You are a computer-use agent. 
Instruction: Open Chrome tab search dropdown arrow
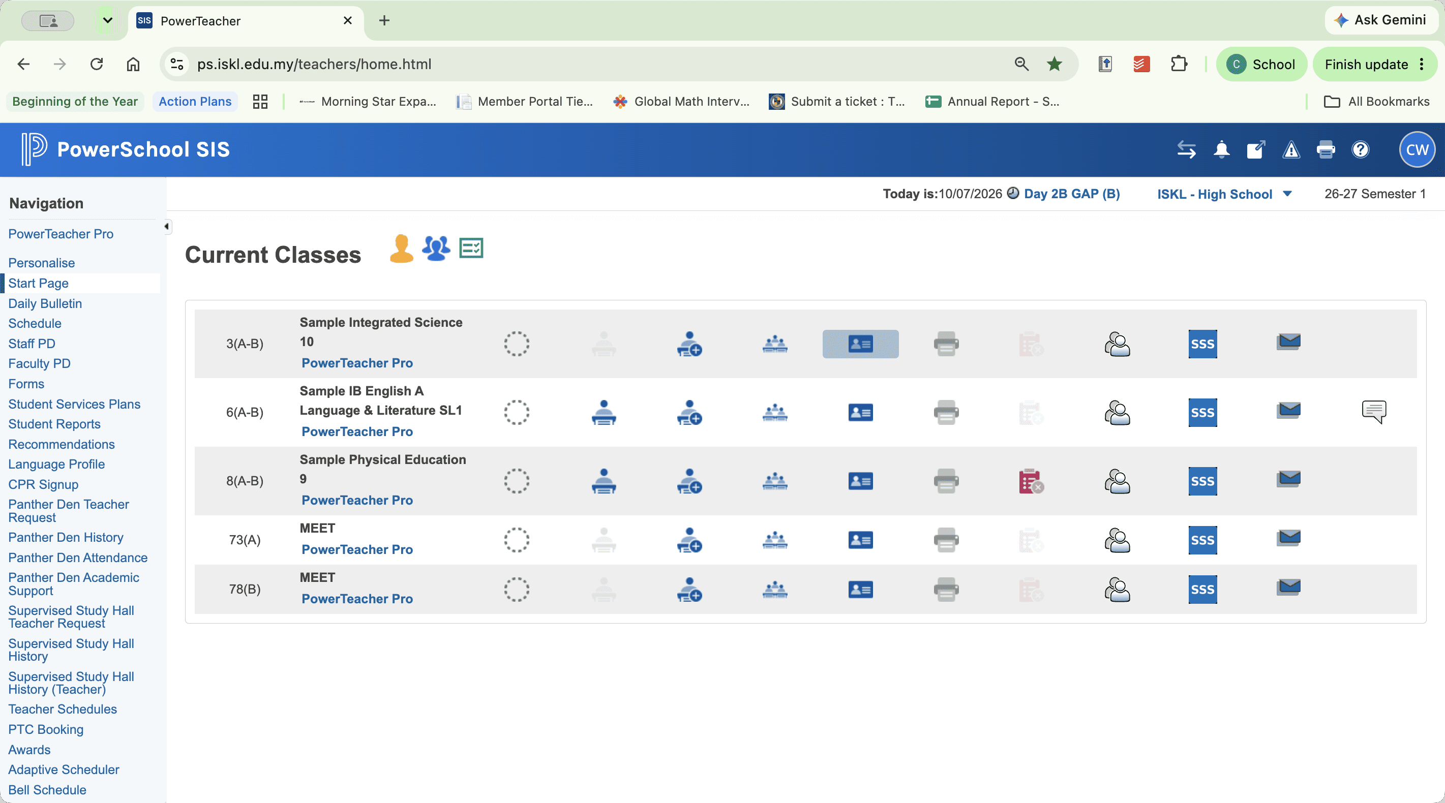point(108,21)
